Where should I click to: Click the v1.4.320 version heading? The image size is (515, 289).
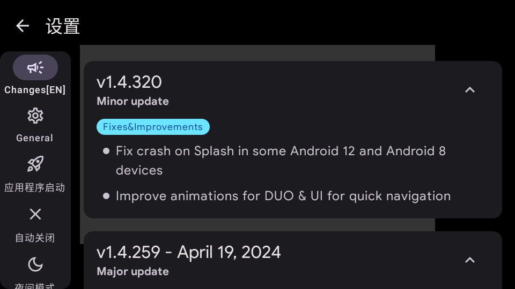(x=129, y=82)
